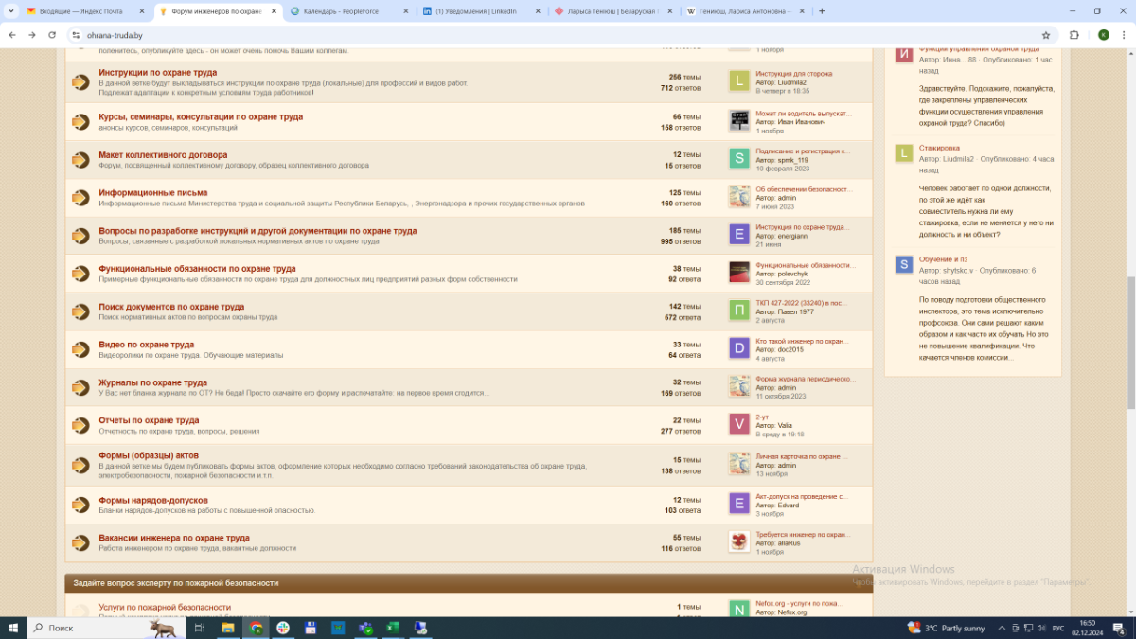
Task: Click the energiann avatar in the Вопросы по разработке row
Action: [739, 235]
